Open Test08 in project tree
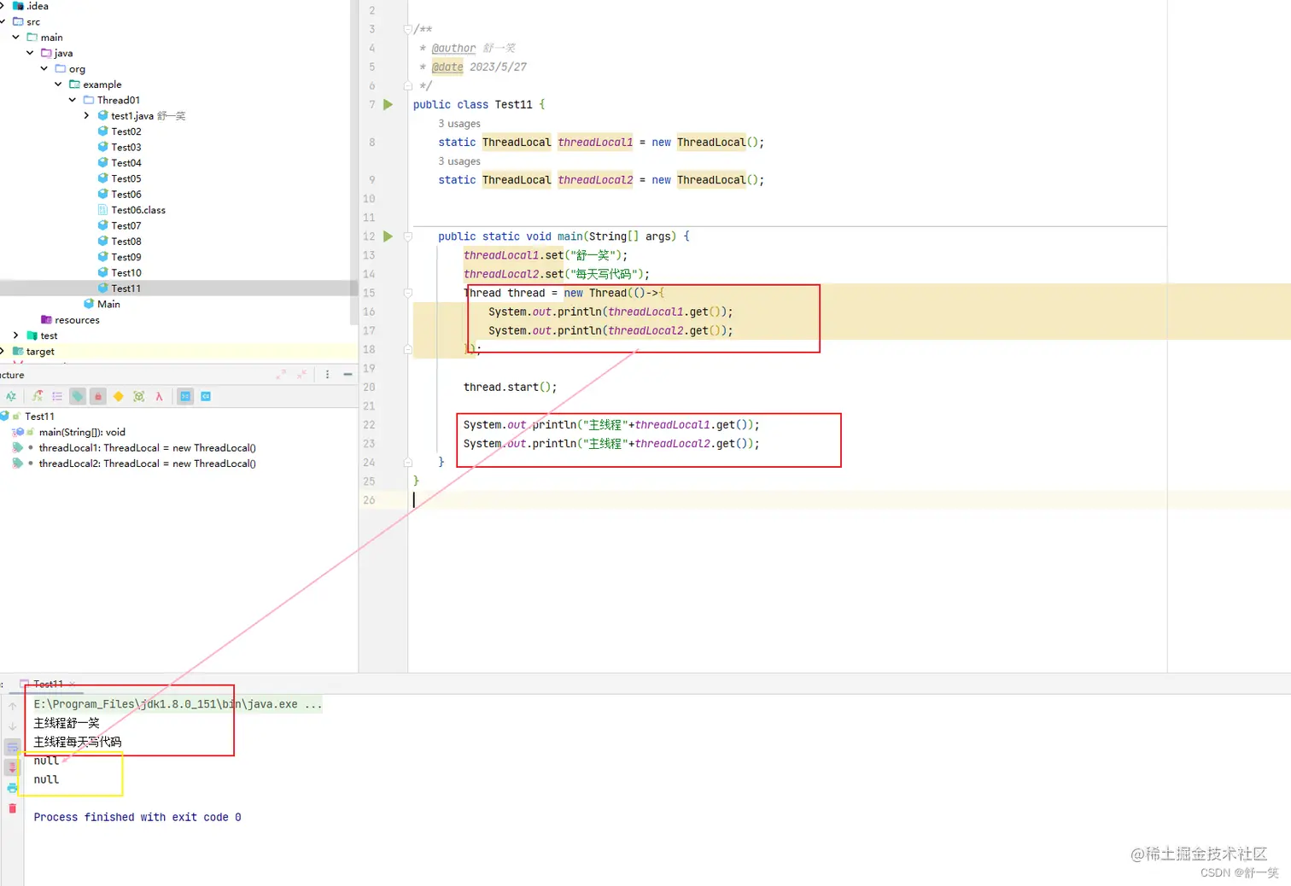Screen dimensions: 1291x886 coord(126,242)
